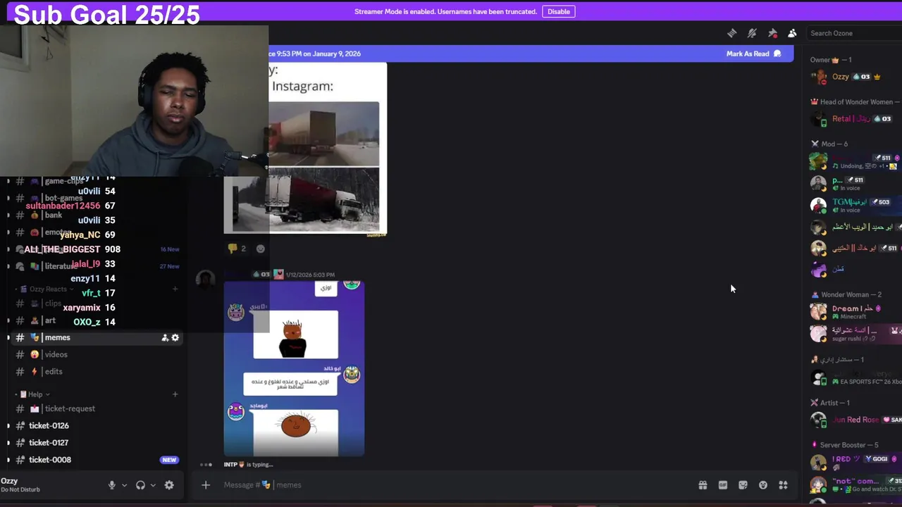Open member TGM in Mod list
Screen dimensions: 902x507
(x=854, y=205)
